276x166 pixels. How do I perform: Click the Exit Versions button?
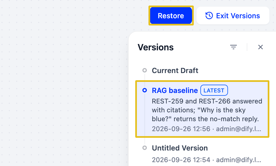click(233, 15)
